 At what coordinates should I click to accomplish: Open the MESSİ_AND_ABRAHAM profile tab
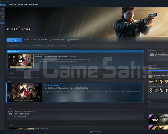[x=28, y=4]
